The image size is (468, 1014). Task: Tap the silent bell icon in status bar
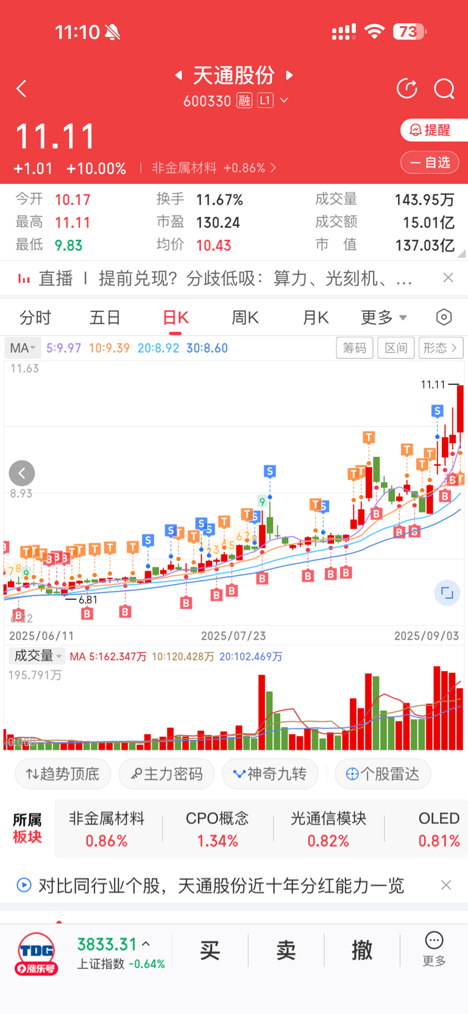pyautogui.click(x=112, y=32)
